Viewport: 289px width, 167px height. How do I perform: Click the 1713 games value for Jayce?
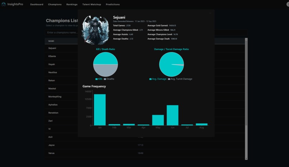(140, 145)
